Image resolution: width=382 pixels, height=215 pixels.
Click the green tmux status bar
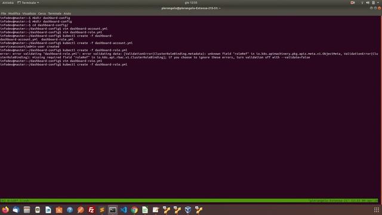tap(189, 201)
